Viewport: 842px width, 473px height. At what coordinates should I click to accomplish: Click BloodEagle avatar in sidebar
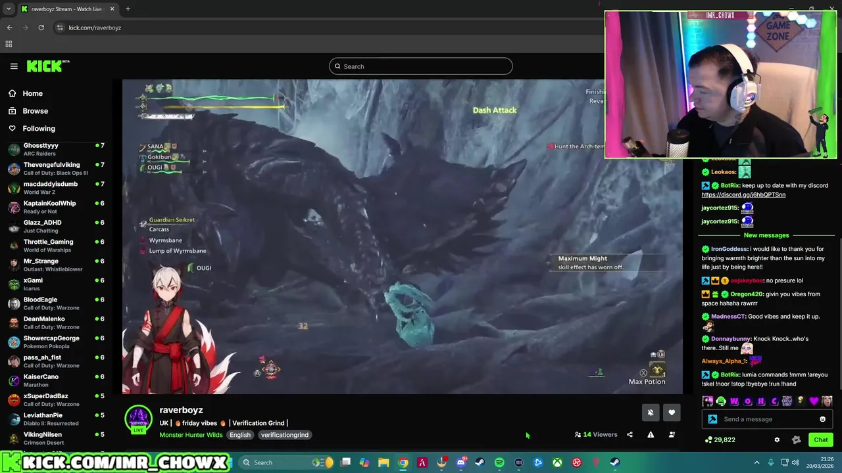(14, 303)
